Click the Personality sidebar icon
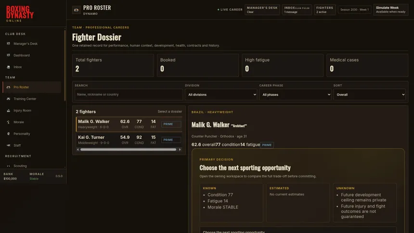 point(9,134)
